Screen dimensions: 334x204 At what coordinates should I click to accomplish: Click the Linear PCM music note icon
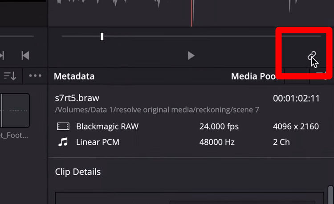[63, 143]
